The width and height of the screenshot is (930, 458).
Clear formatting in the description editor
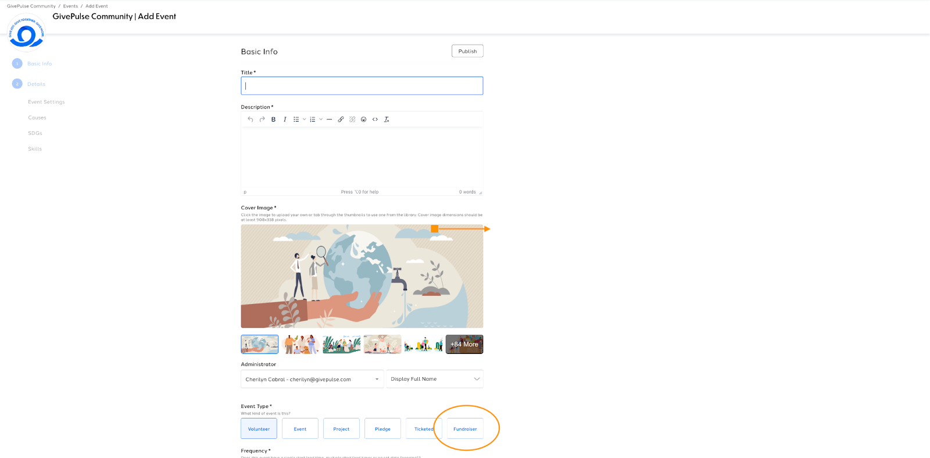[387, 119]
